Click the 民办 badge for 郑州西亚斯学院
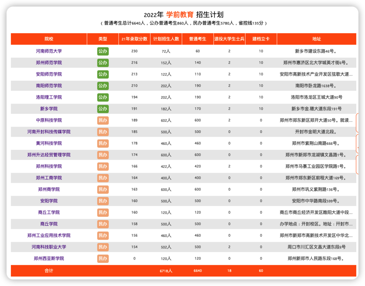This screenshot has width=365, height=286. [103, 259]
